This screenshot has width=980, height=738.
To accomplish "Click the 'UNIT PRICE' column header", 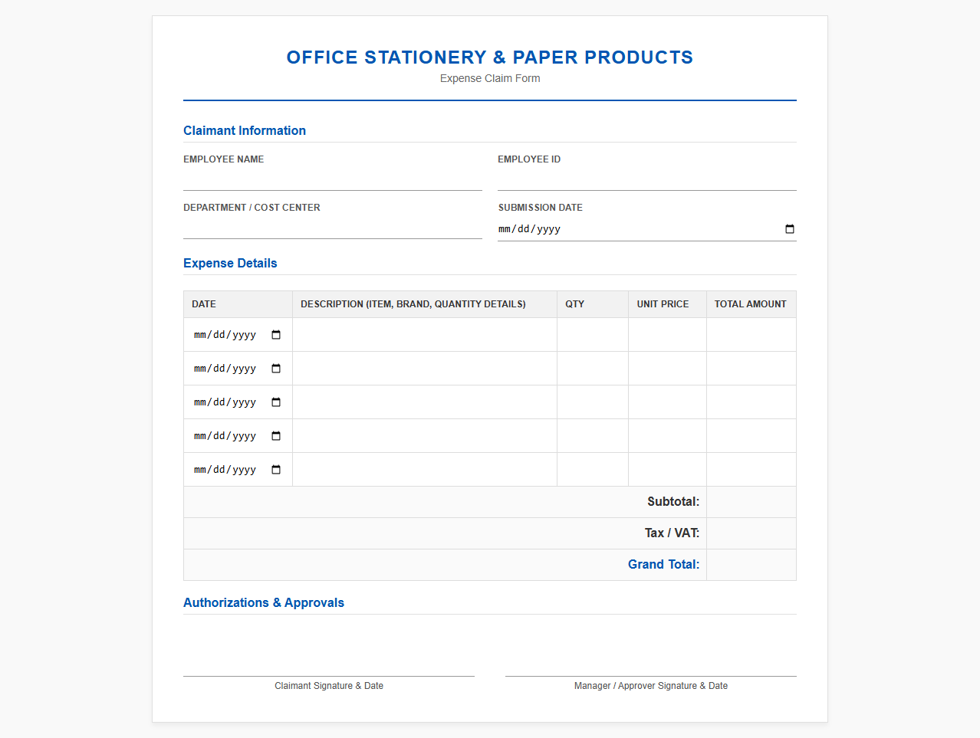I will [663, 304].
